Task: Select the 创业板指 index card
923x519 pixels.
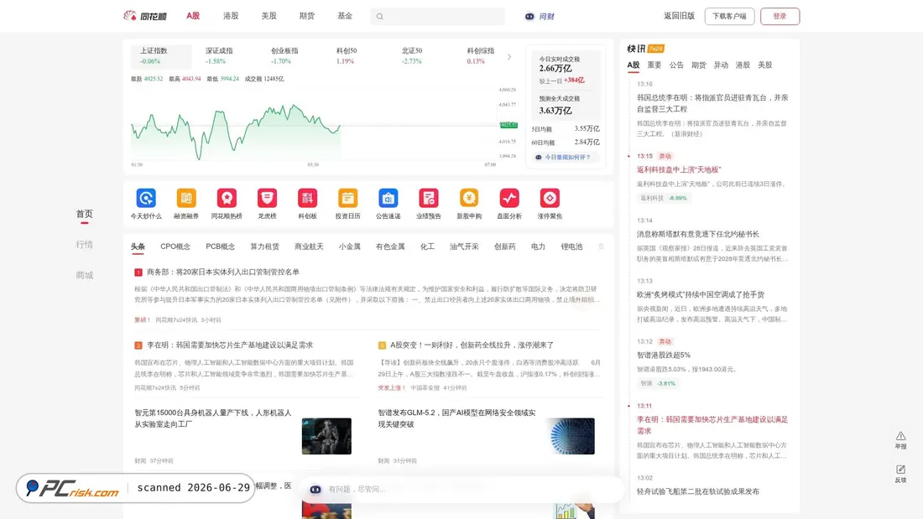Action: pyautogui.click(x=284, y=56)
